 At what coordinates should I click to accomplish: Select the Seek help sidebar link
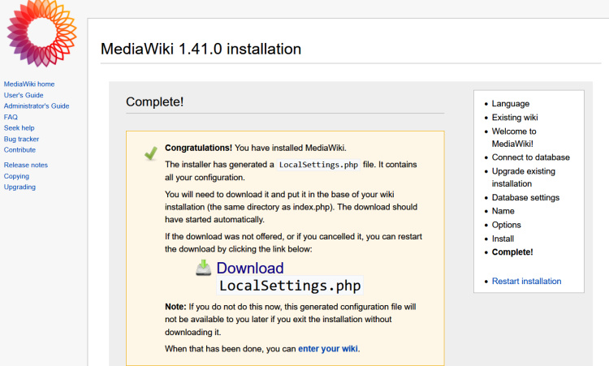point(19,127)
